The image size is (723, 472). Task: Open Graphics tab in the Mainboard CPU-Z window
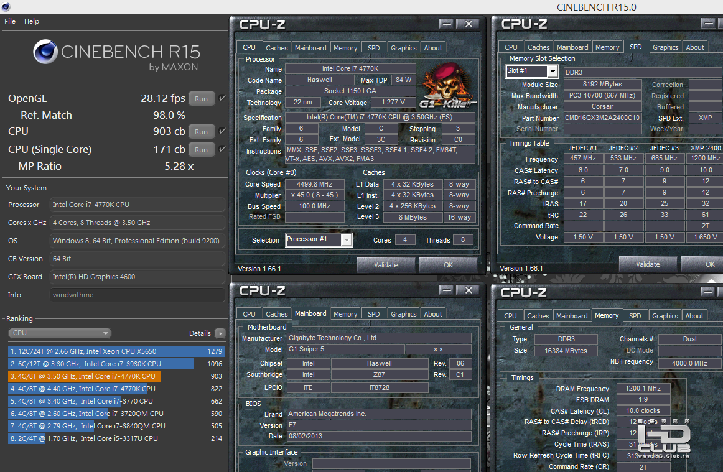403,314
